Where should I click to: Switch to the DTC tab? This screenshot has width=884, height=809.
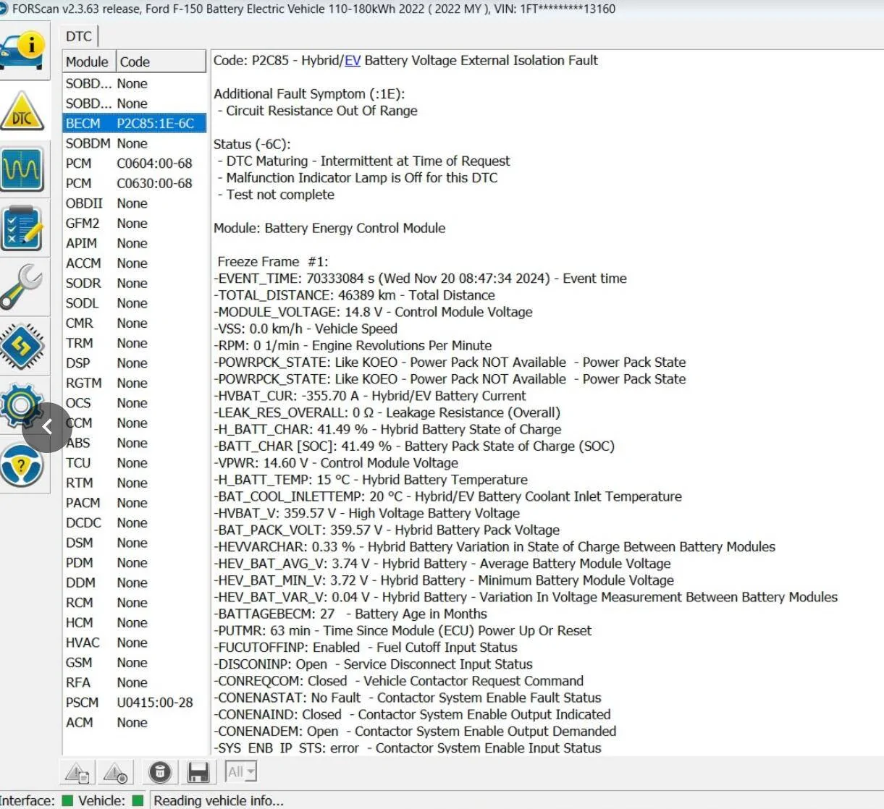[x=79, y=36]
